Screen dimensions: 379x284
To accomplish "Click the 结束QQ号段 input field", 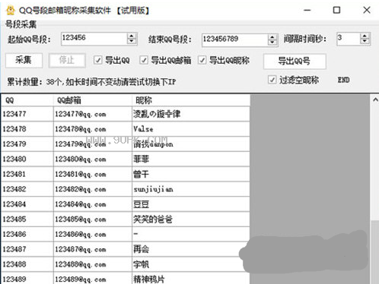I will point(234,40).
